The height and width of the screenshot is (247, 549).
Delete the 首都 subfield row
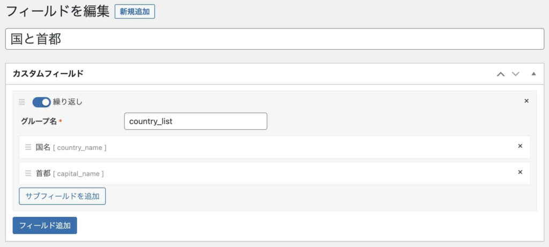pyautogui.click(x=520, y=172)
